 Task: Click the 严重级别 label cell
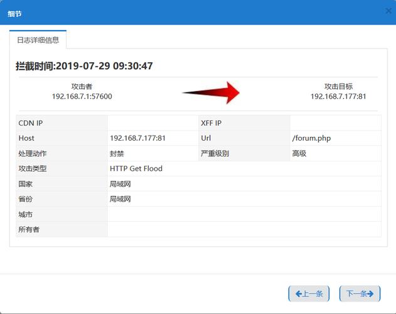[244, 153]
